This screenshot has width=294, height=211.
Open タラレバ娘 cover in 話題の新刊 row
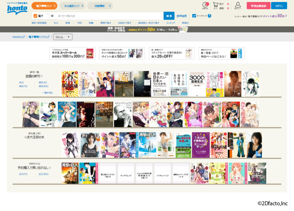tap(70, 84)
